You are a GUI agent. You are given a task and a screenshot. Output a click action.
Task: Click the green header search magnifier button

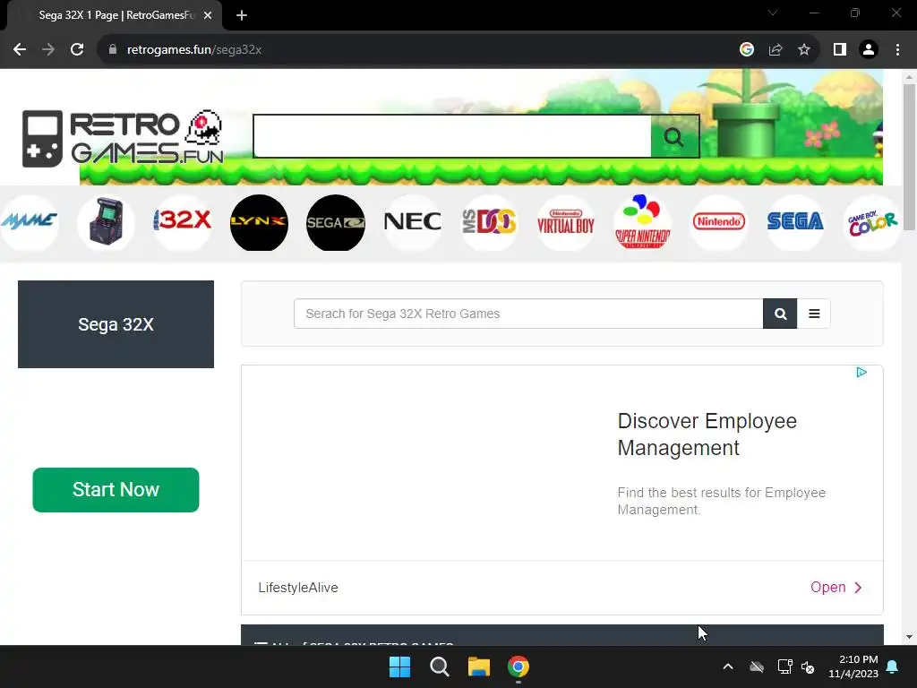click(674, 136)
